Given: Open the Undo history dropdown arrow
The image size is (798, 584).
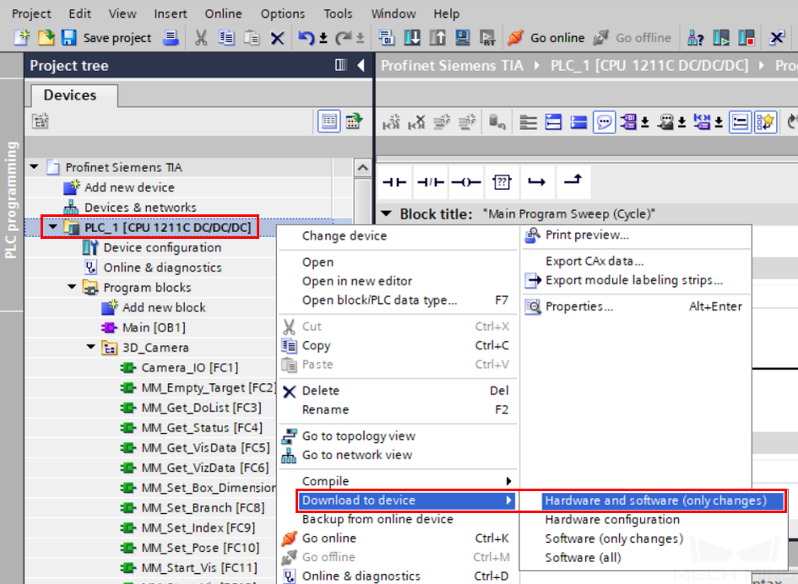Looking at the screenshot, I should (323, 38).
